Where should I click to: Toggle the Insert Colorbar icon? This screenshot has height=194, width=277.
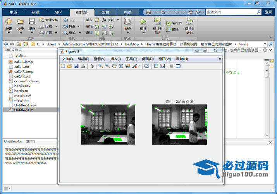point(156,66)
